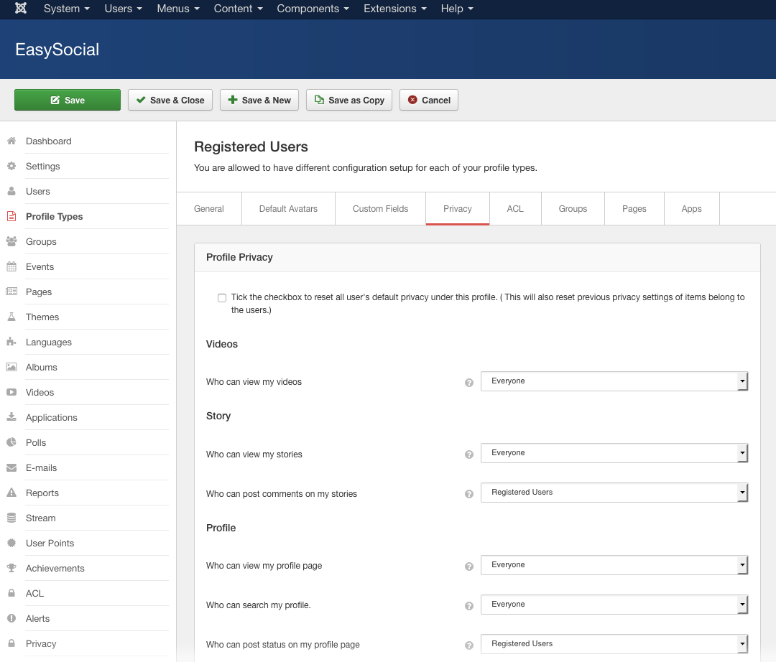Select the Privacy tab
Screen dimensions: 776x662
pyautogui.click(x=457, y=209)
